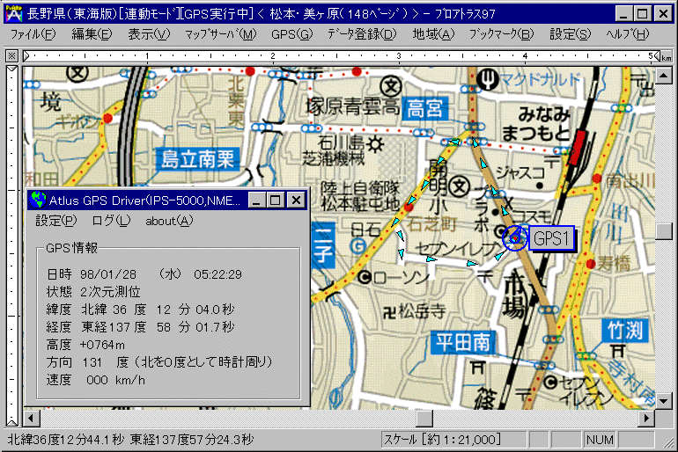Image resolution: width=678 pixels, height=452 pixels.
Task: Click the 平田南 blue place label
Action: (x=462, y=343)
